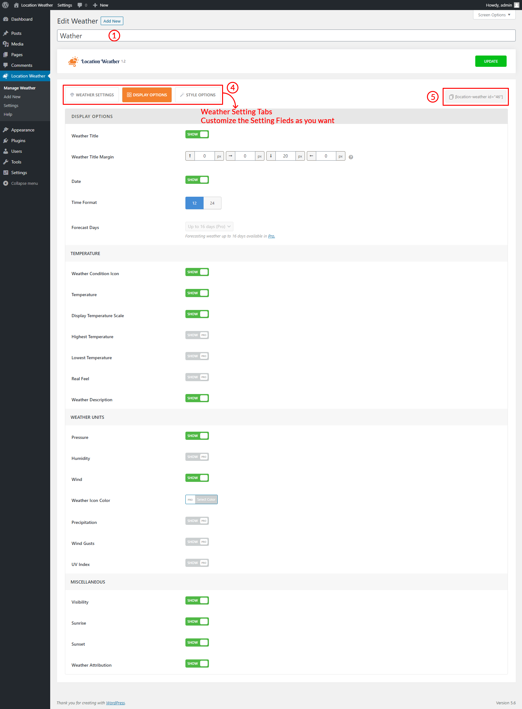Viewport: 522px width, 709px height.
Task: Select the 24 hour time format
Action: pos(212,203)
